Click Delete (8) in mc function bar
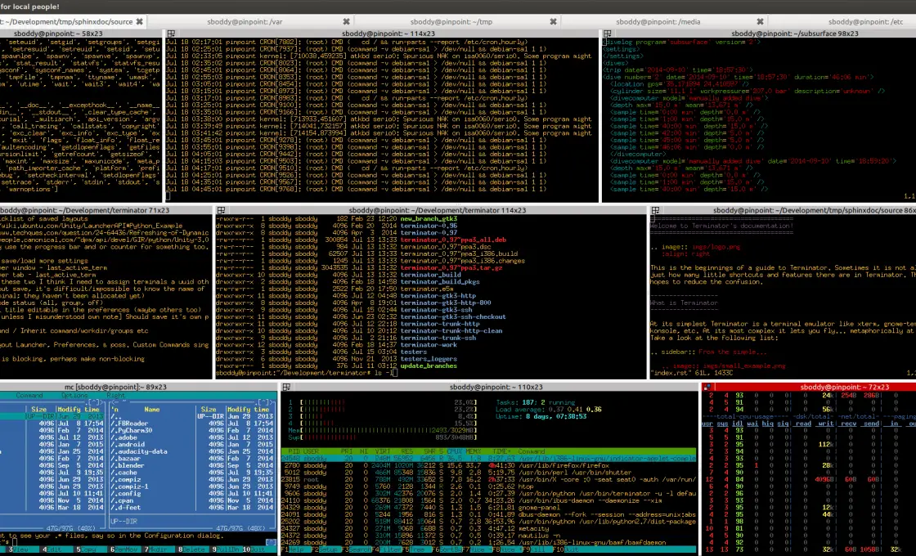The image size is (916, 556). [191, 549]
